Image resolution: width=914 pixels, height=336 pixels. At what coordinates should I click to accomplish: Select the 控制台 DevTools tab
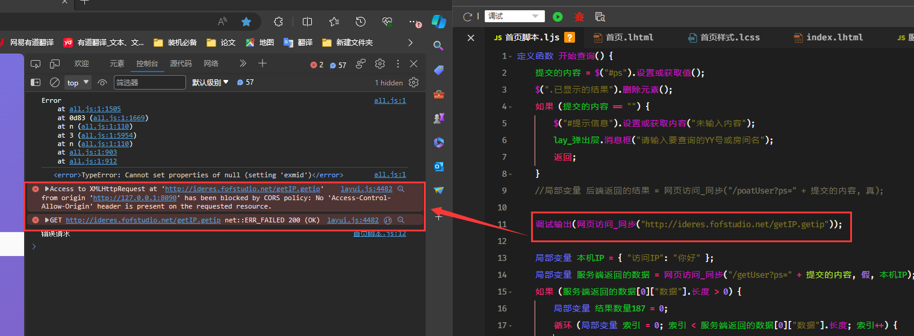coord(147,64)
